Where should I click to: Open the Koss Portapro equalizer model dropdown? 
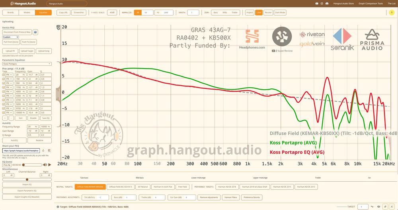27,64
